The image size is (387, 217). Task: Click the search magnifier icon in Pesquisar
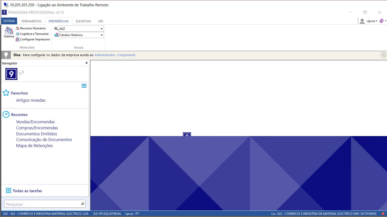coord(82,204)
